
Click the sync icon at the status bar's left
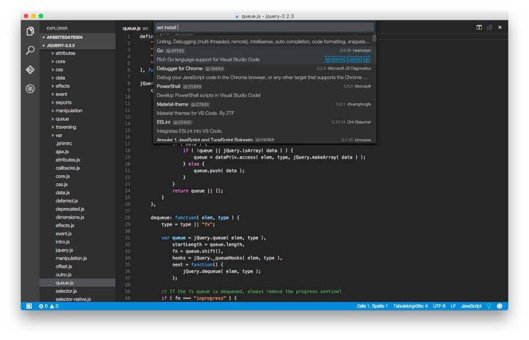coord(29,306)
